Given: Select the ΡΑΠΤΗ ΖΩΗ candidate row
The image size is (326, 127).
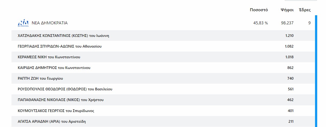Looking at the screenshot, I should [163, 78].
